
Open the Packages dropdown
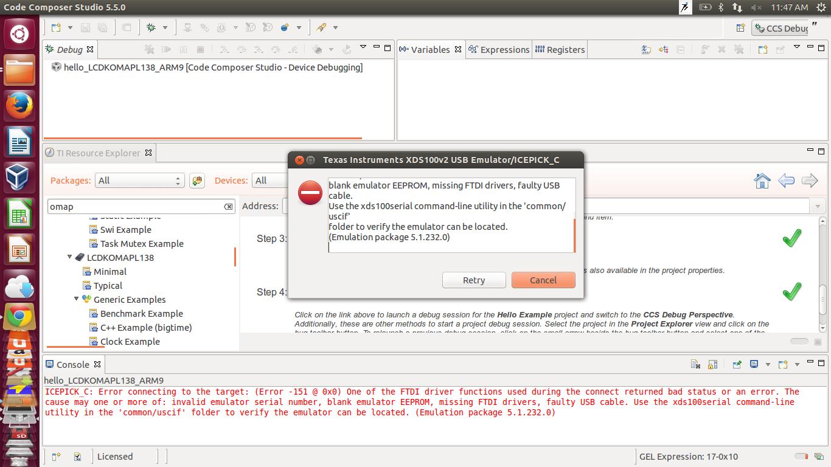point(139,181)
